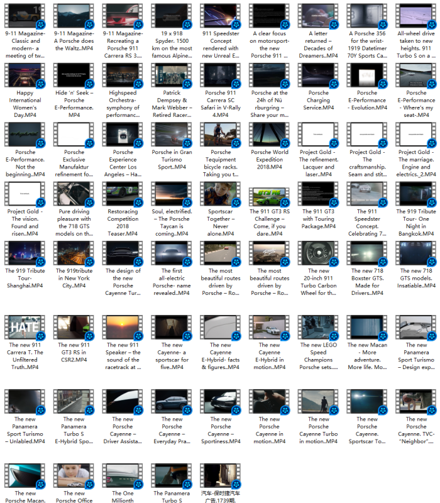Screen dimensions: 440x503
Task: Click The 911 GT3 RS Challenge icon
Action: pyautogui.click(x=269, y=197)
